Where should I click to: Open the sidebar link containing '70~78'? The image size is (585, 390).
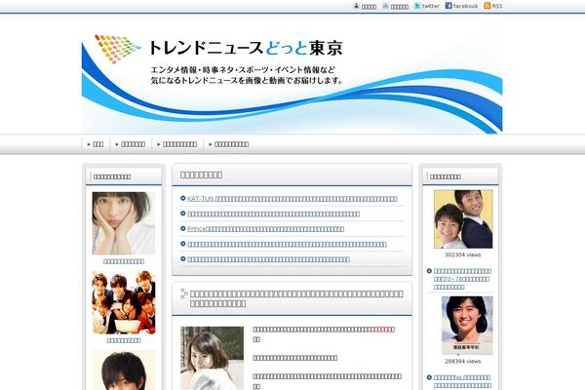pos(462,279)
